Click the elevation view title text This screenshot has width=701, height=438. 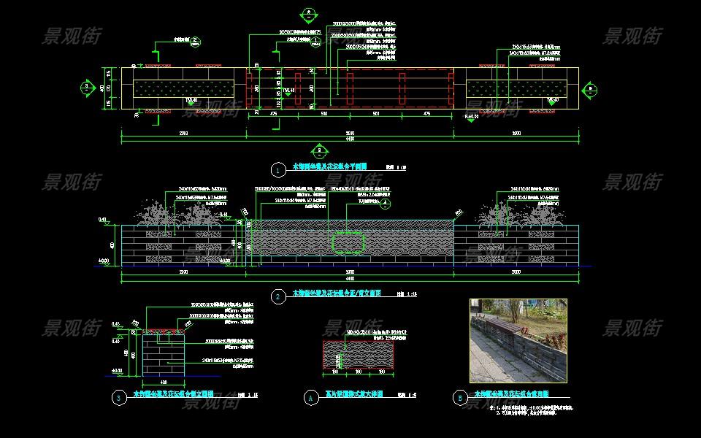(326, 293)
